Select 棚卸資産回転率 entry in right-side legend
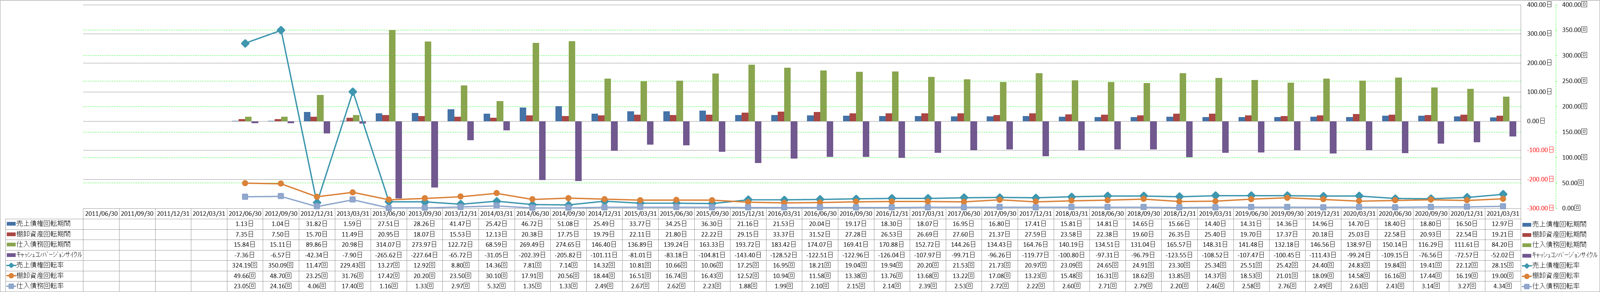Viewport: 1600px width, 292px height. [x=1551, y=276]
